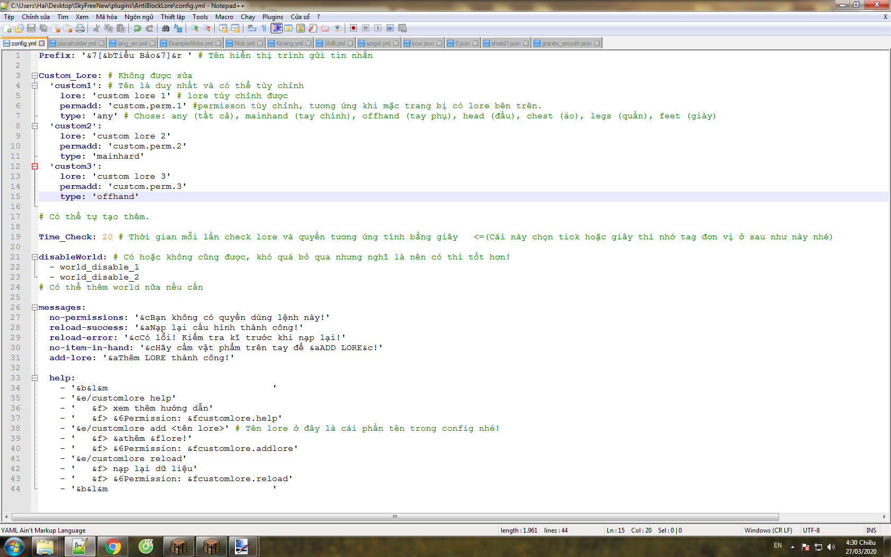Click the New file toolbar icon

point(7,28)
